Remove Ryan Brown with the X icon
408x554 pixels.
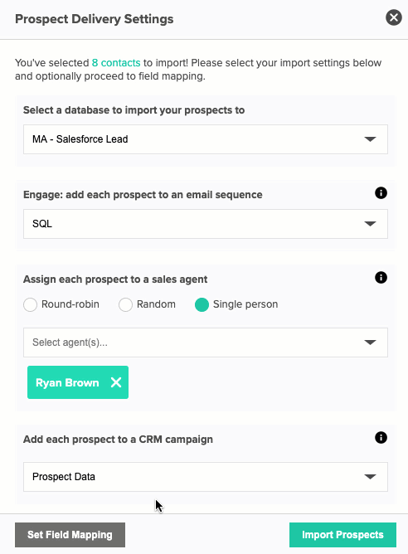[x=116, y=382]
